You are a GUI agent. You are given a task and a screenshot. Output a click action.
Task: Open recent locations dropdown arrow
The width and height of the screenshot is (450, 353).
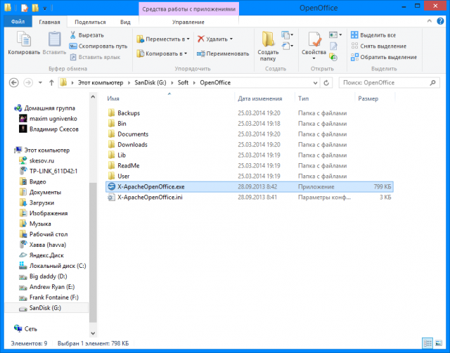point(40,83)
